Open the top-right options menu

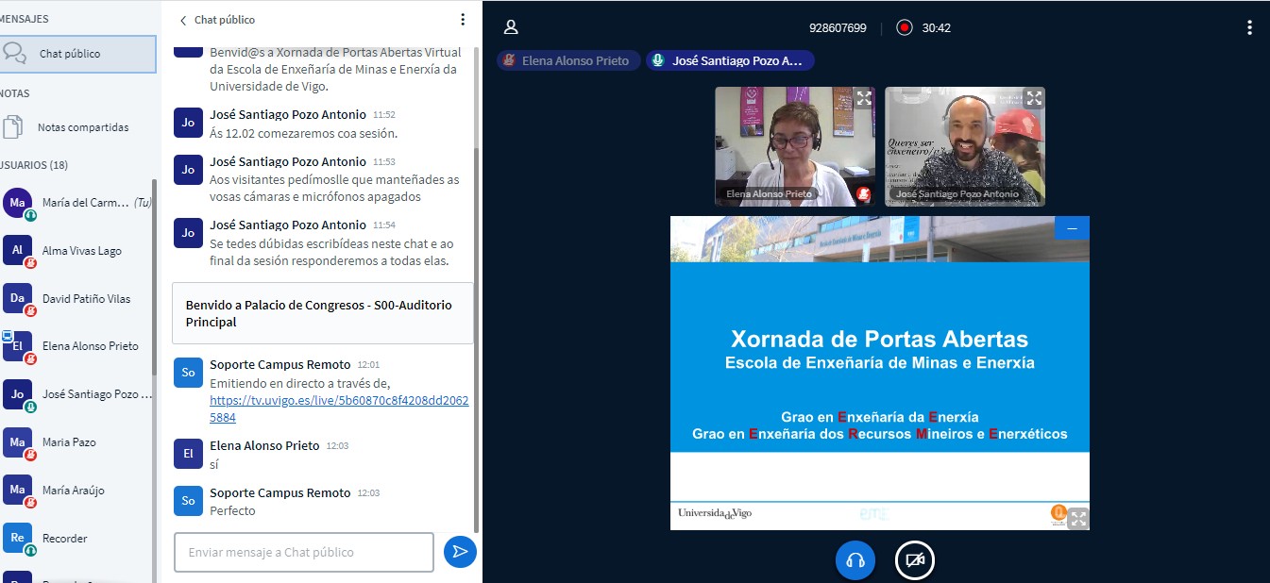pyautogui.click(x=1249, y=27)
